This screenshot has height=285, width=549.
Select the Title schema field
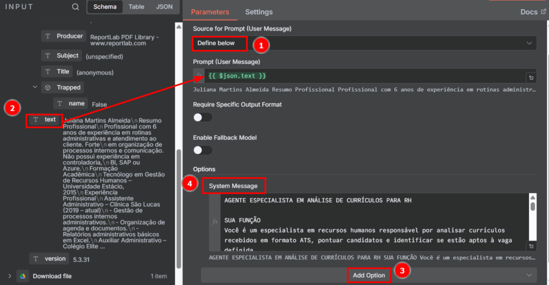coord(57,72)
